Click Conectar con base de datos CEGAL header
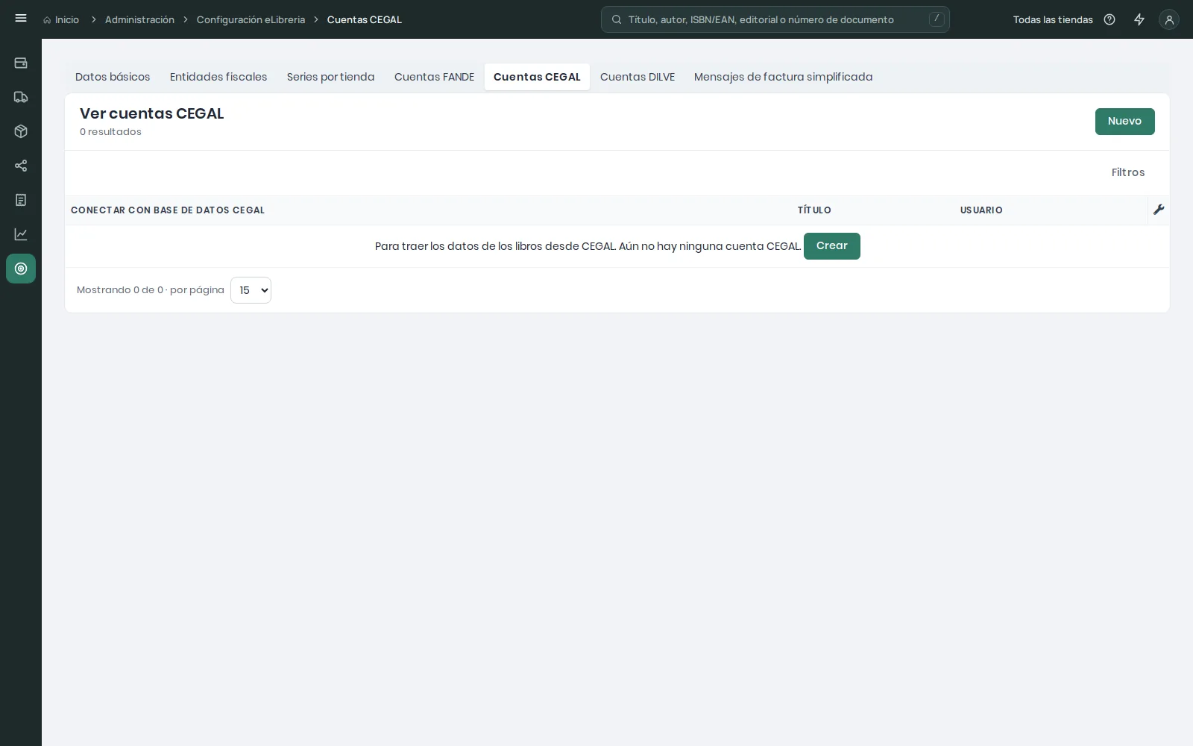This screenshot has width=1193, height=746. pyautogui.click(x=168, y=210)
